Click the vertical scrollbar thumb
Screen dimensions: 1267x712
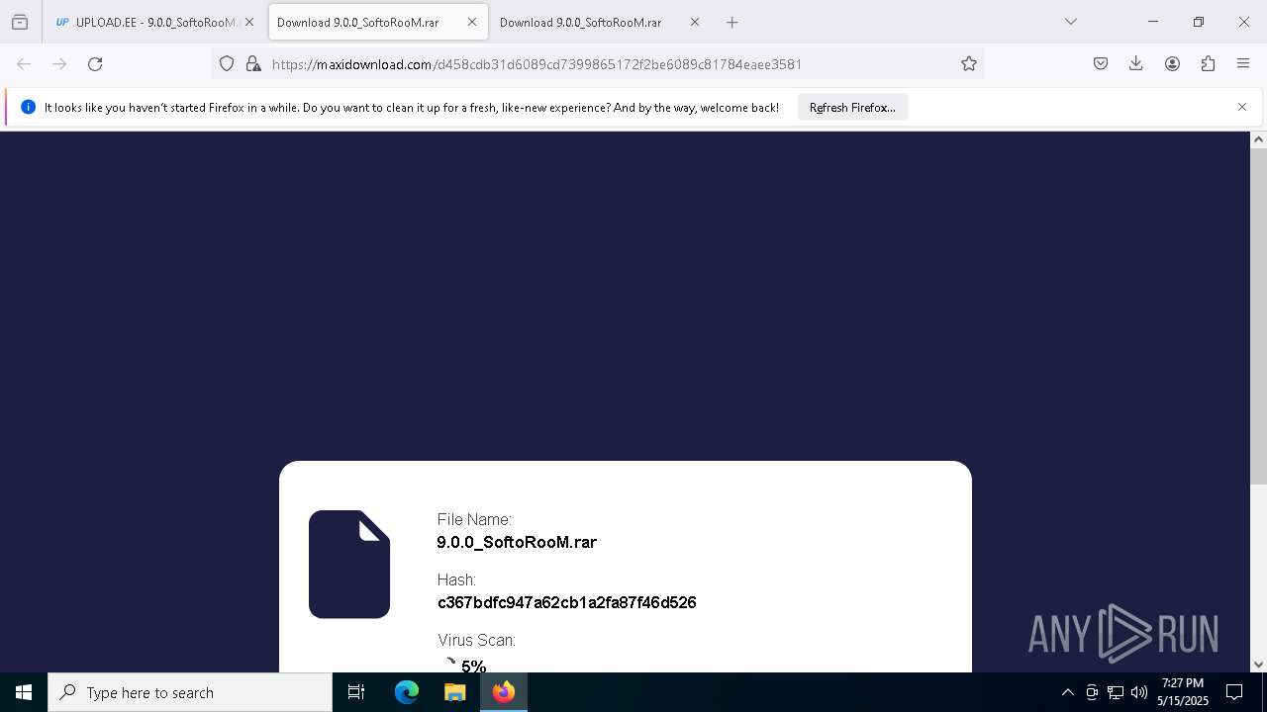(1259, 316)
